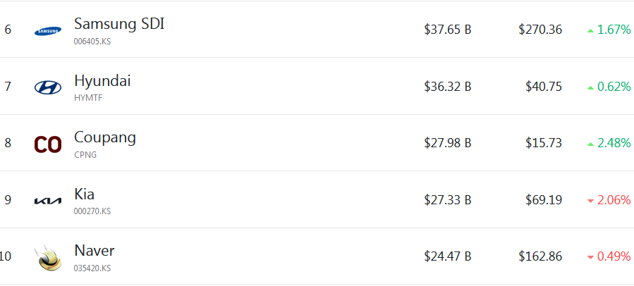Image resolution: width=634 pixels, height=286 pixels.
Task: Click Samsung SDI's $37.65 B market cap
Action: 448,30
